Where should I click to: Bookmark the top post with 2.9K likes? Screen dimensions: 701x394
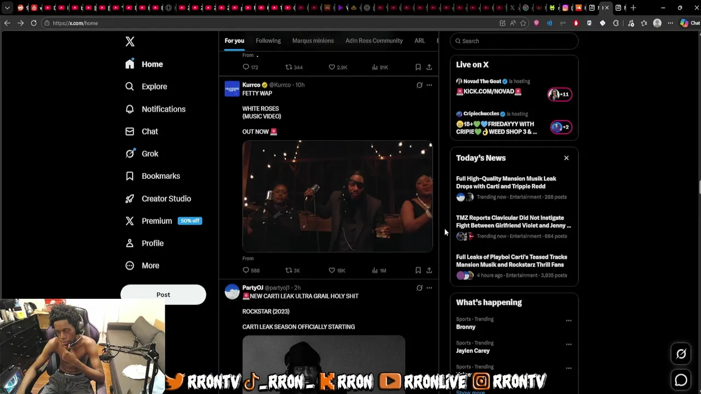click(418, 67)
